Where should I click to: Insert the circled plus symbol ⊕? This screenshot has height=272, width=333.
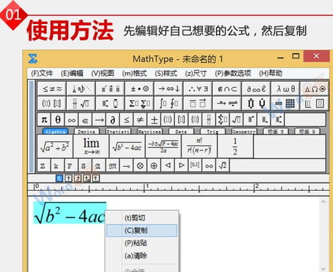pyautogui.click(x=153, y=165)
